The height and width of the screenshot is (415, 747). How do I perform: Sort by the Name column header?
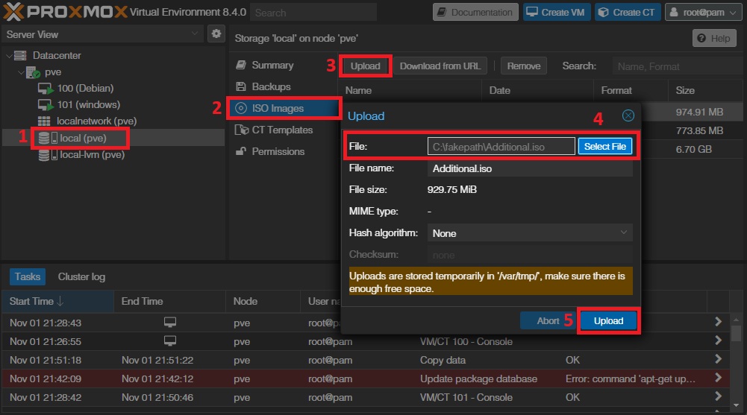(410, 90)
